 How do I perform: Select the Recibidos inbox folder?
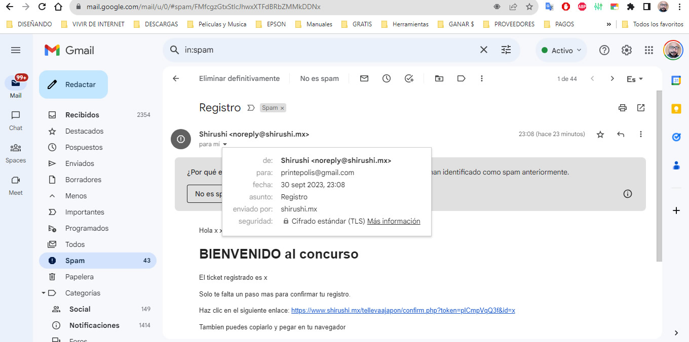click(82, 115)
